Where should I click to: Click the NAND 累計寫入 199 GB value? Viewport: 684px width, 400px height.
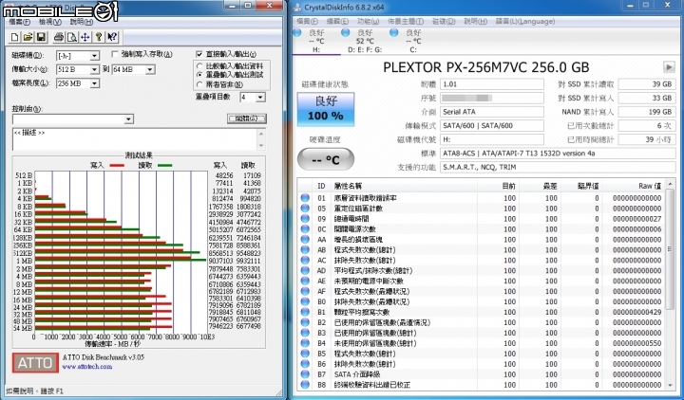tap(647, 112)
